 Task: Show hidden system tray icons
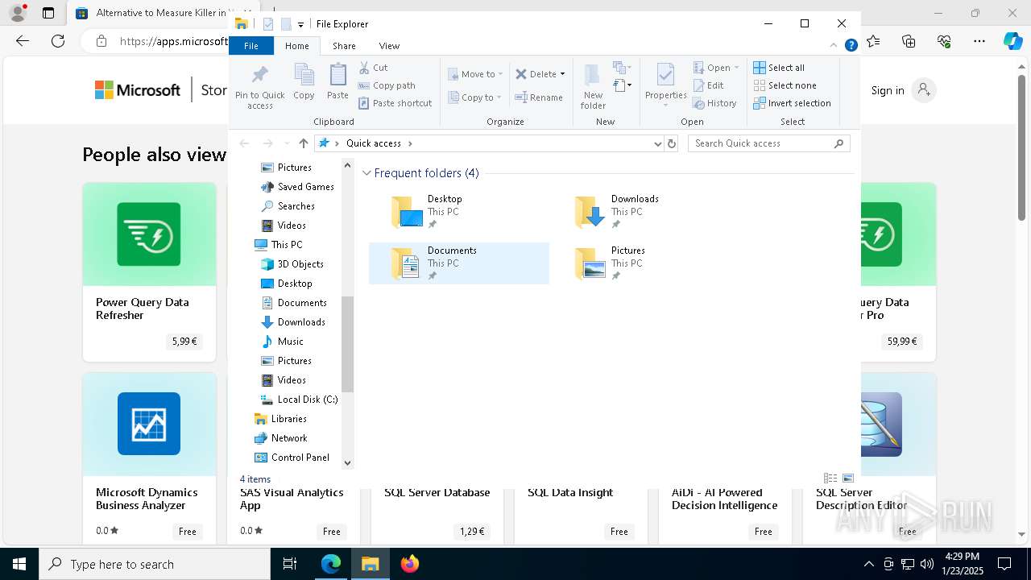click(868, 564)
